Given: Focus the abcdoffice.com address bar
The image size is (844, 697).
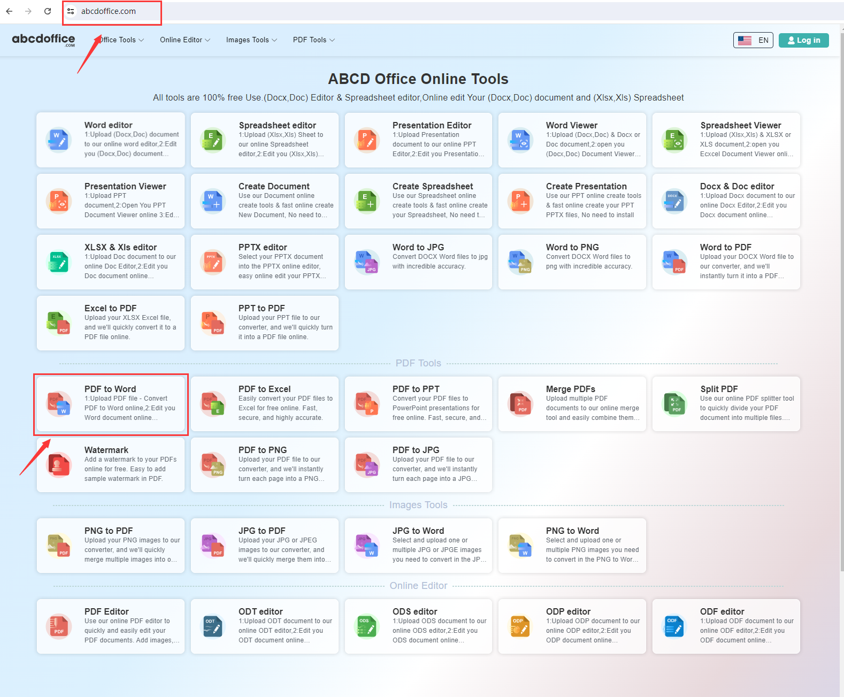Looking at the screenshot, I should tap(109, 11).
